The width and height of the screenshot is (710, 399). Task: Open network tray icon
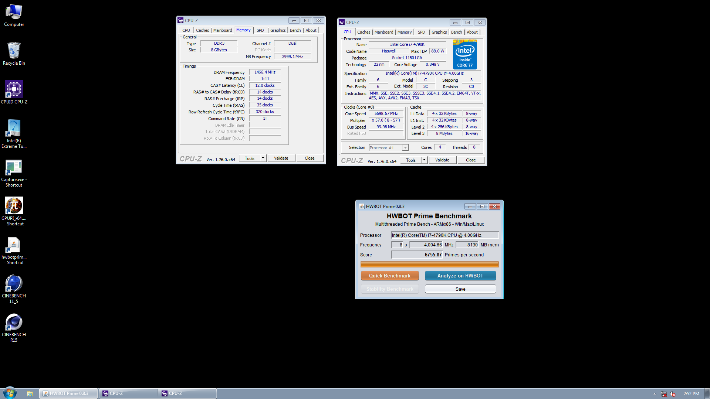tap(664, 394)
